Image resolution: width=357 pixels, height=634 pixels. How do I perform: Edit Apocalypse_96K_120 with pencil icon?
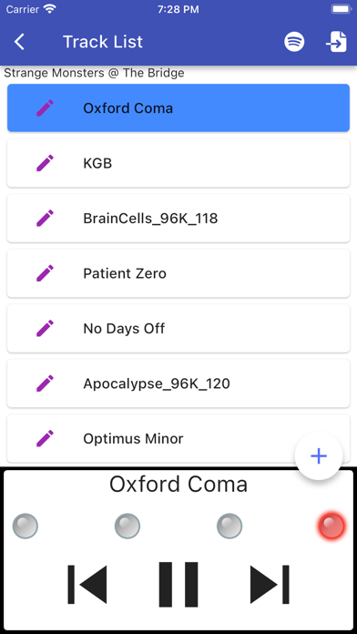(x=45, y=383)
